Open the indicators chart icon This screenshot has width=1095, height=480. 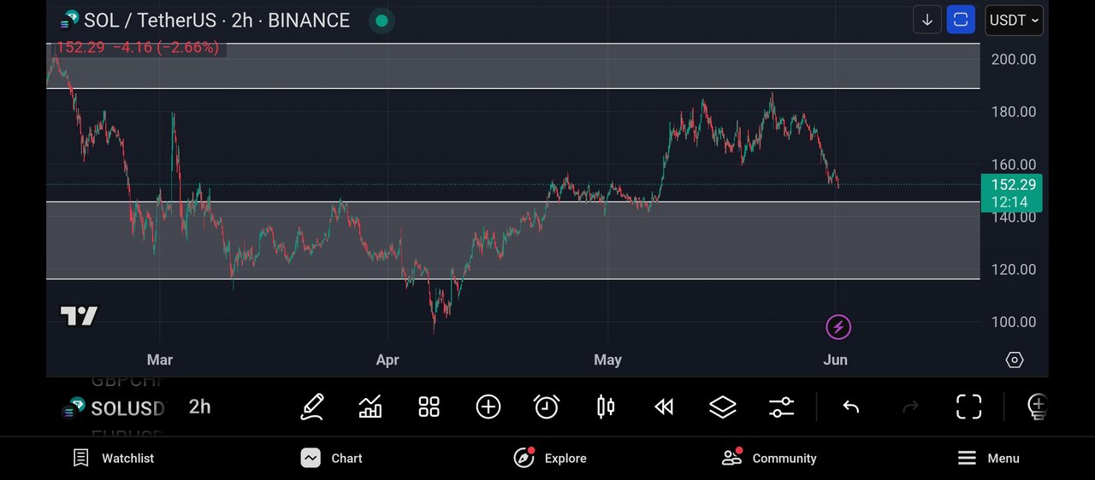pyautogui.click(x=370, y=407)
